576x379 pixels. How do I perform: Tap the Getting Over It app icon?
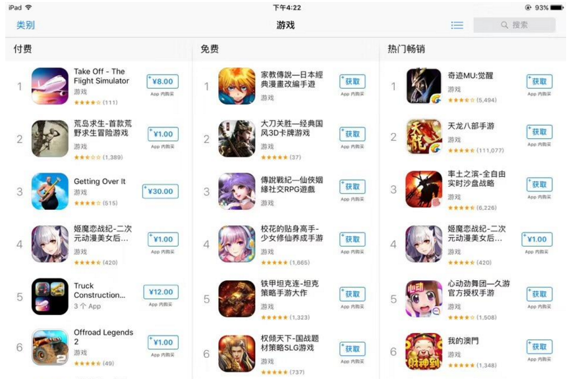coord(50,191)
